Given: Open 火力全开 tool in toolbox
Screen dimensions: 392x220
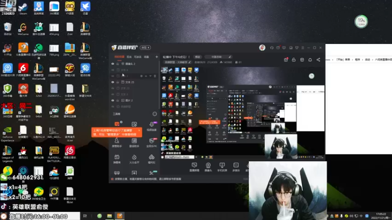Looking at the screenshot, I should [134, 158].
